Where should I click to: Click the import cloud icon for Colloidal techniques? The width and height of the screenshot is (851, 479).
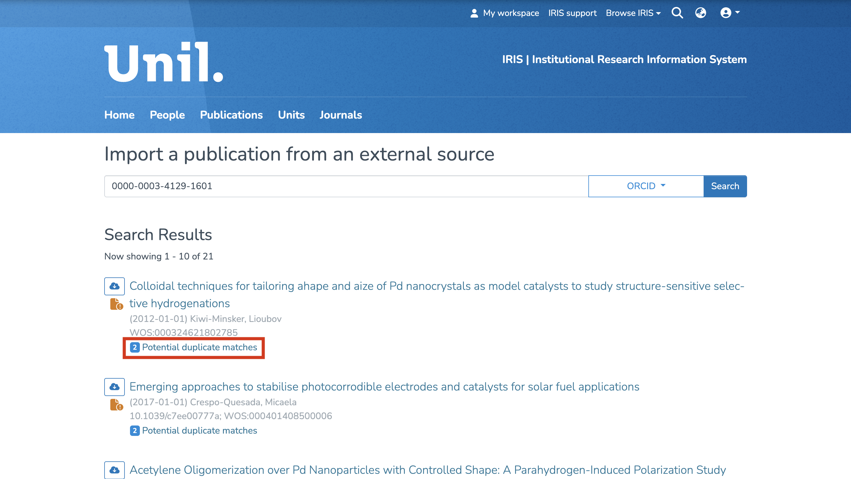[x=114, y=286]
